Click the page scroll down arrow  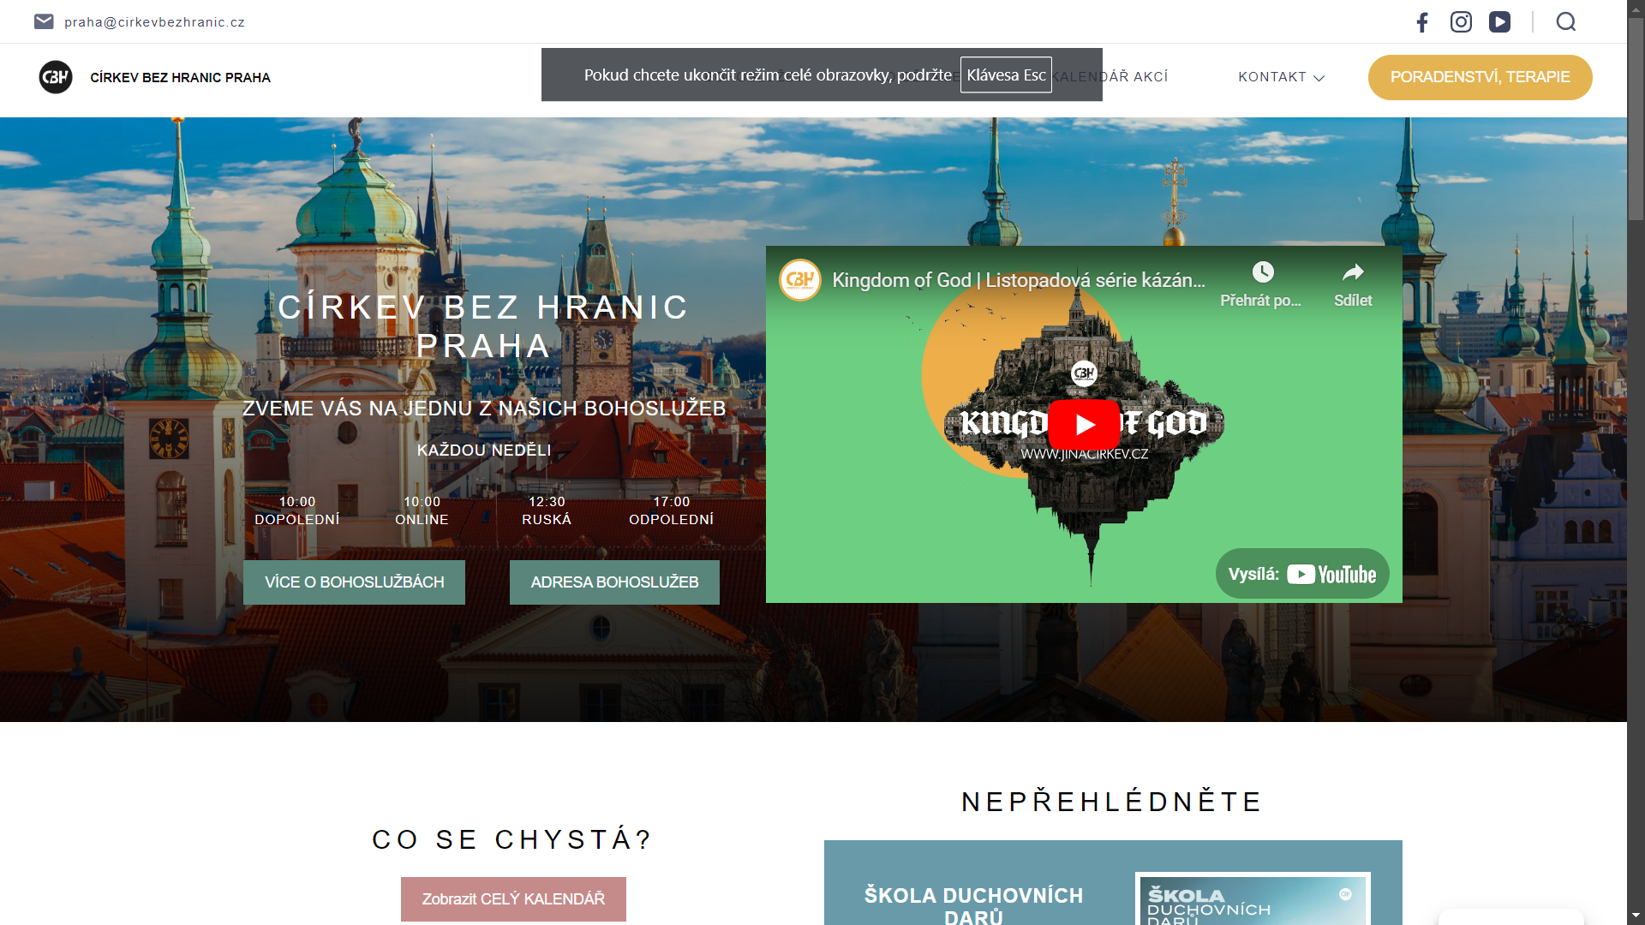[x=1636, y=916]
